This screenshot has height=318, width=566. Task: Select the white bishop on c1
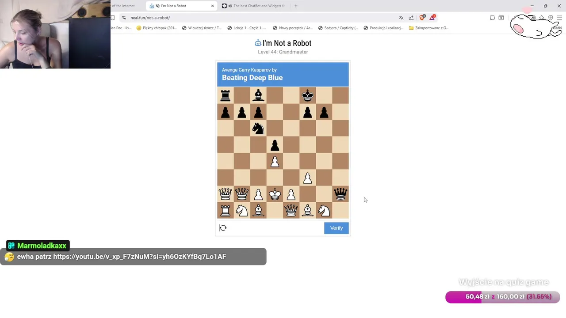click(258, 211)
